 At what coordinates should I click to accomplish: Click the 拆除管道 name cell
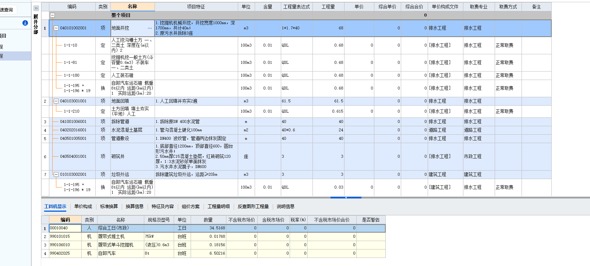coord(133,121)
